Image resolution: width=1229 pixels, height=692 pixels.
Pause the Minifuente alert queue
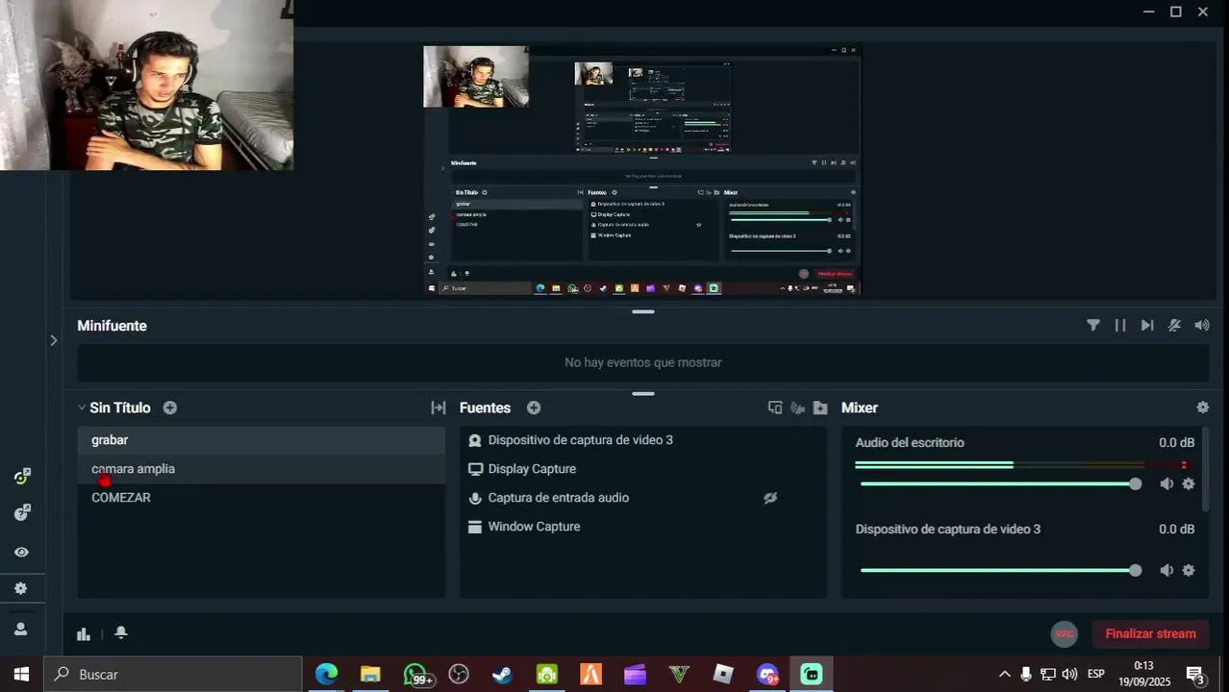[1120, 325]
